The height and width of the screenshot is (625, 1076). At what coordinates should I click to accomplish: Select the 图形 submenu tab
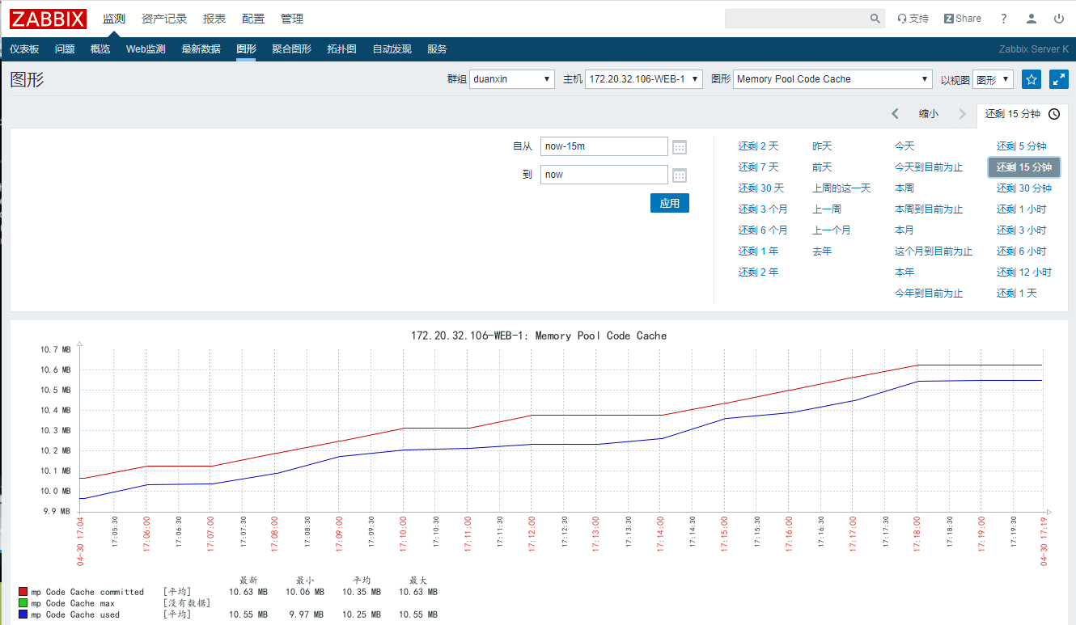coord(246,49)
